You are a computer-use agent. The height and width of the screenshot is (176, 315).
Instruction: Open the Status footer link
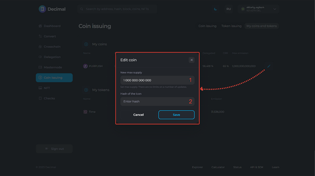pyautogui.click(x=237, y=167)
